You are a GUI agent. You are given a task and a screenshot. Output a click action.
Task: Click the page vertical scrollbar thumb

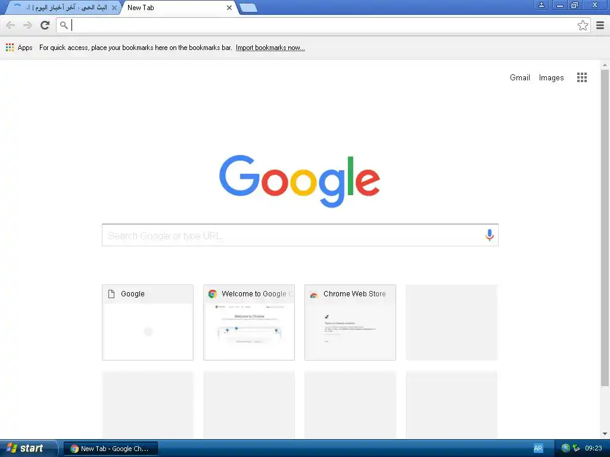(x=605, y=228)
